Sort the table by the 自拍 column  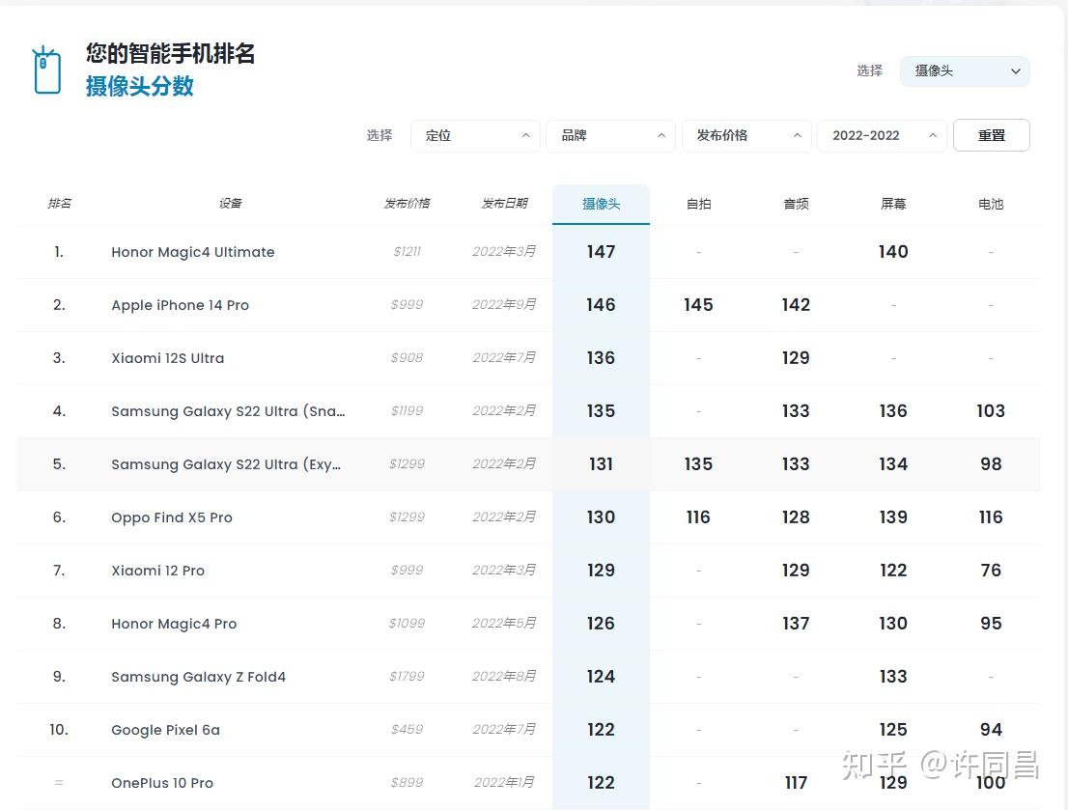point(698,204)
